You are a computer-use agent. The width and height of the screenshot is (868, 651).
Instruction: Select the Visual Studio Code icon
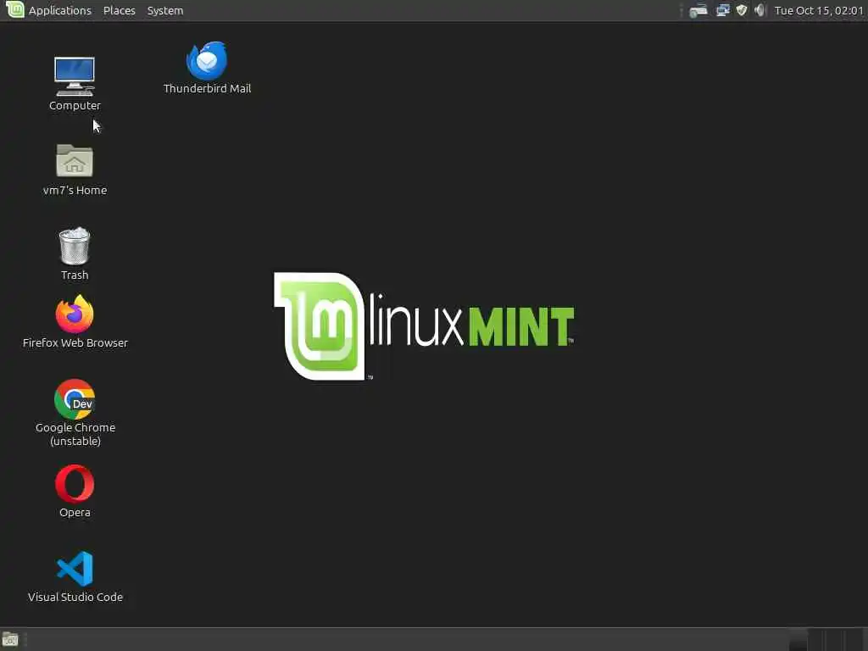[x=75, y=569]
